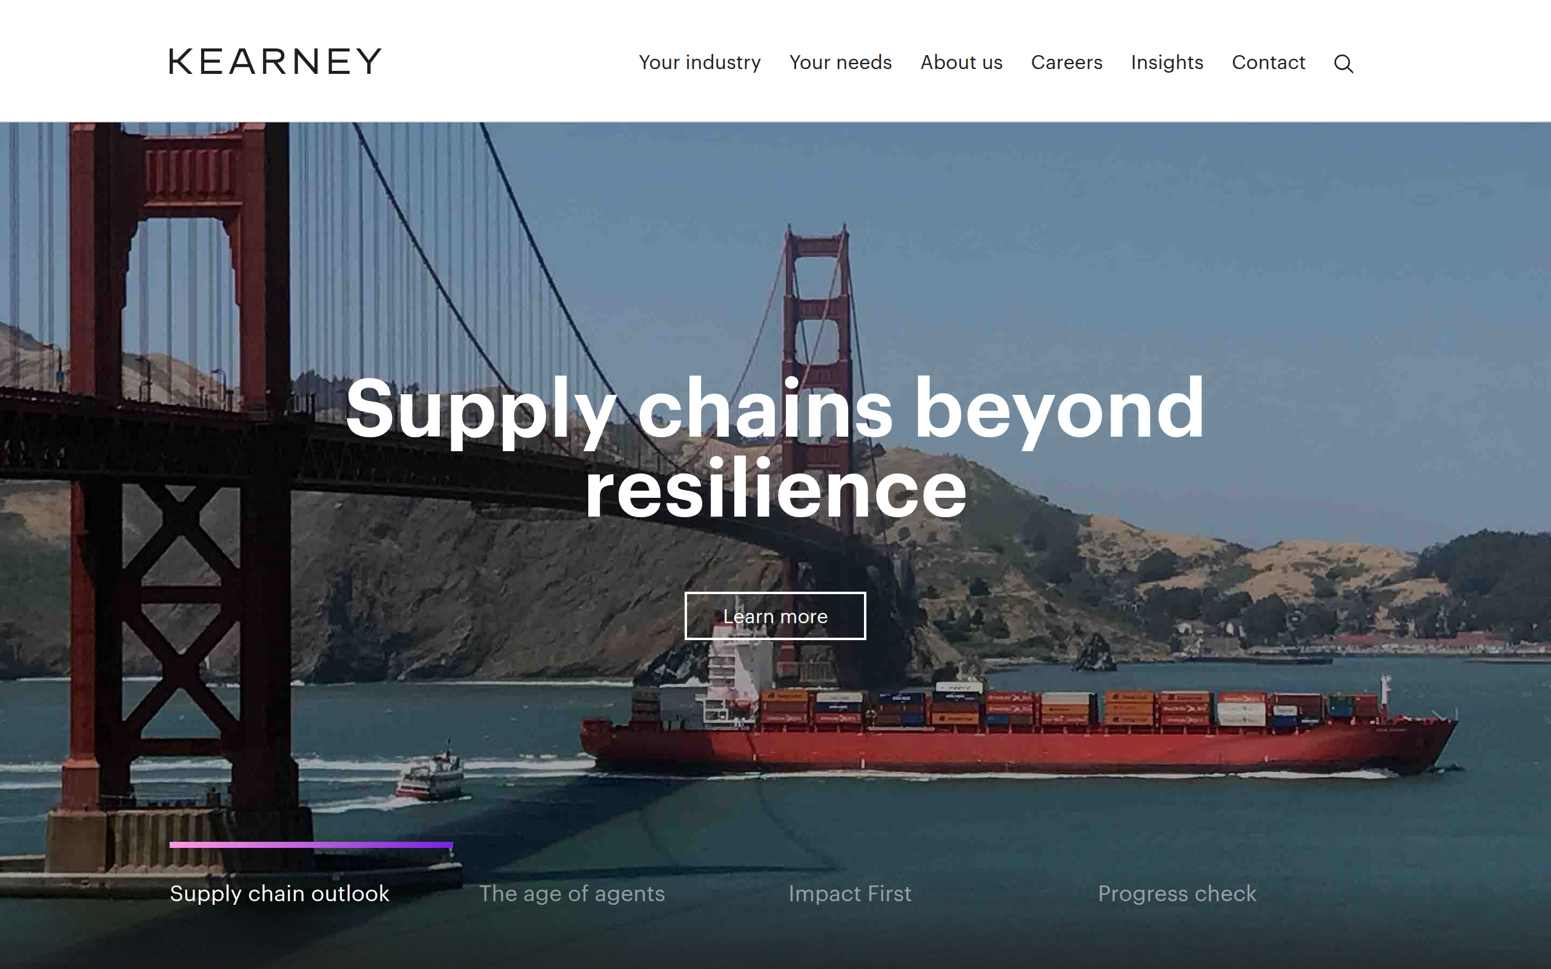Follow the Contact link

[1268, 62]
